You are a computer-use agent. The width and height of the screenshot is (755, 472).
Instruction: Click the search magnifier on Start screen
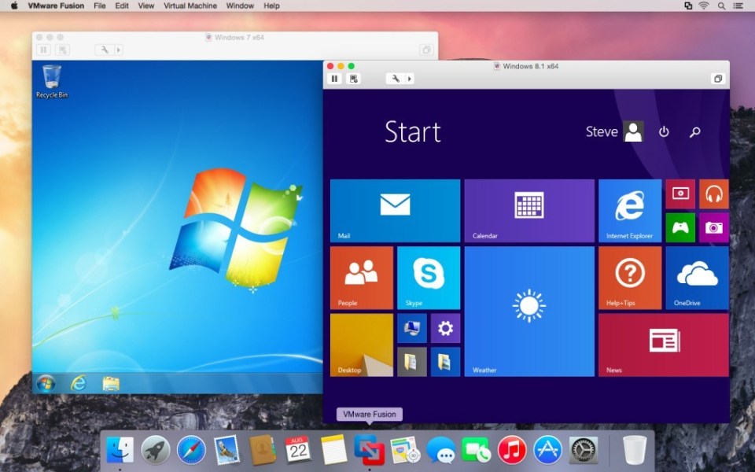click(694, 132)
